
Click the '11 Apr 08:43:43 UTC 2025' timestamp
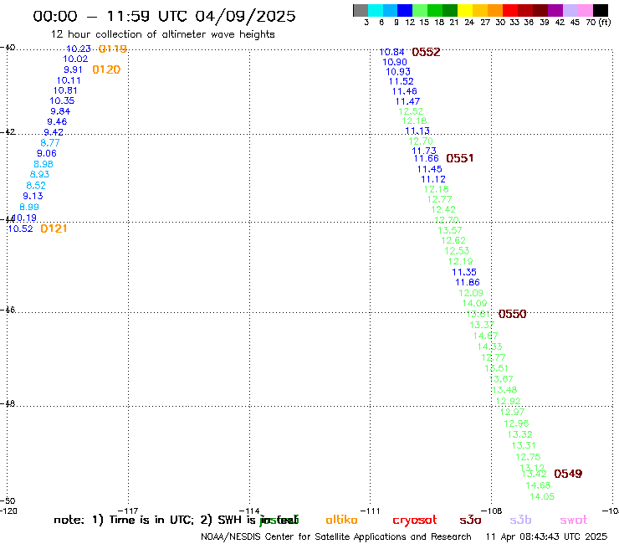[546, 536]
